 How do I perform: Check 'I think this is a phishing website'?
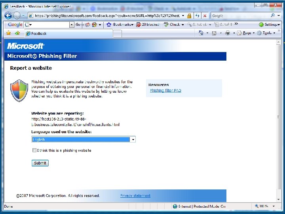point(34,150)
